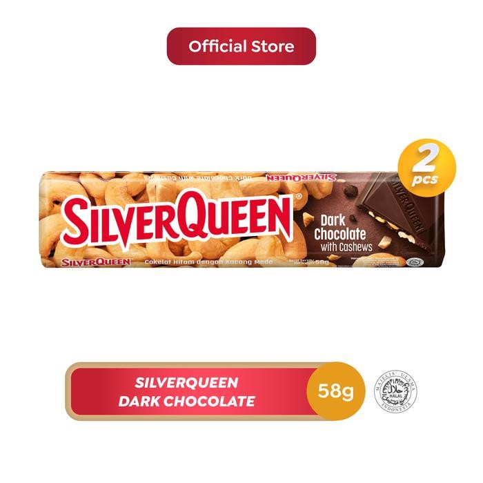Click the Majelis Ulama Indonesia halal logo
The width and height of the screenshot is (483, 483).
(395, 391)
